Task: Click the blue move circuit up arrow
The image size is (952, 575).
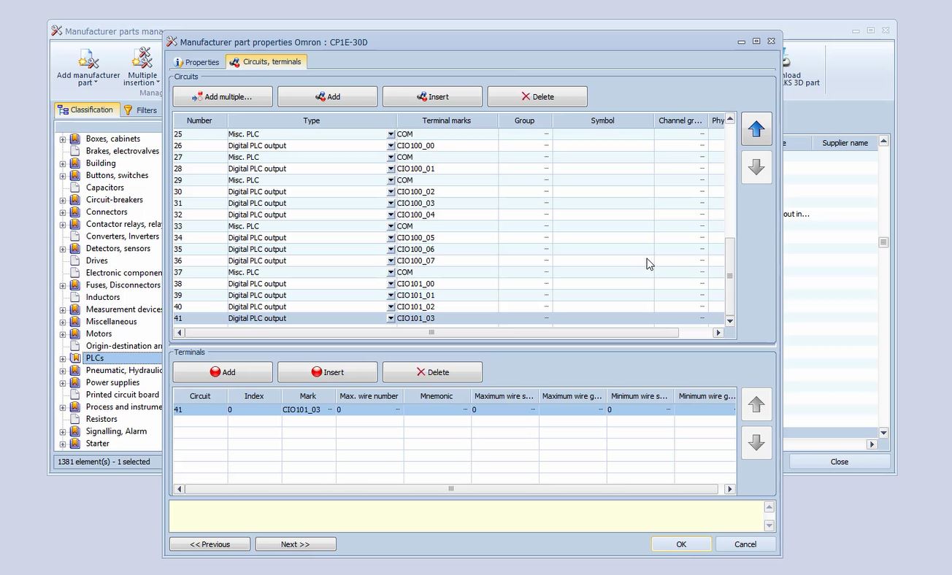Action: pyautogui.click(x=756, y=129)
